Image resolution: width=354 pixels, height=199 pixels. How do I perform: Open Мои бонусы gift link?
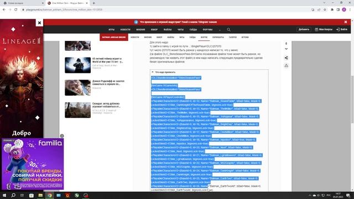point(324,29)
